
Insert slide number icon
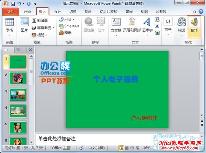[157, 26]
